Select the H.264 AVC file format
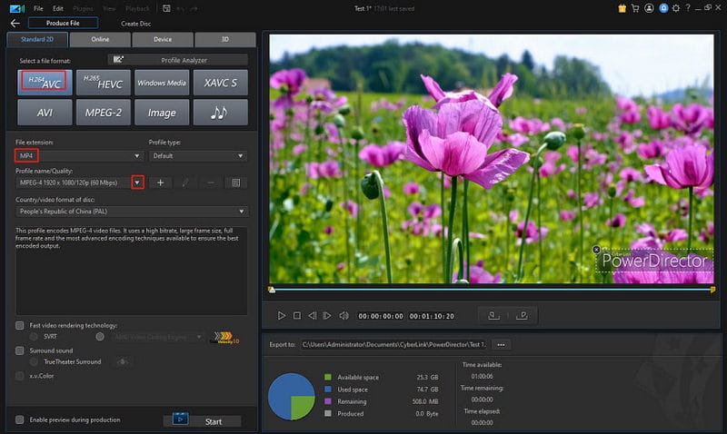727x434 pixels. [x=45, y=83]
